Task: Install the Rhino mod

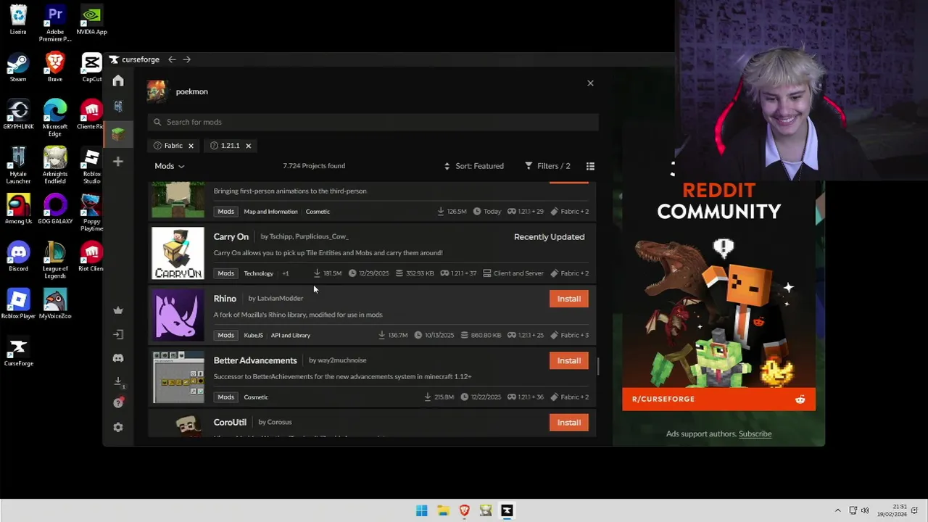Action: tap(569, 299)
